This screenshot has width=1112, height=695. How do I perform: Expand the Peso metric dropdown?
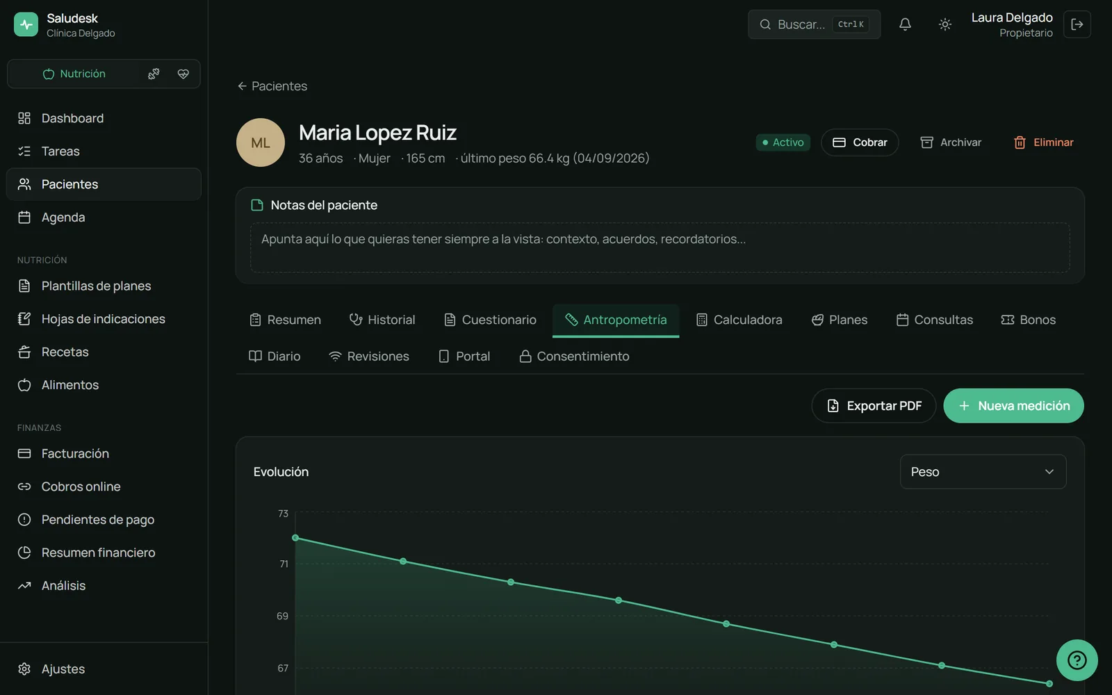pos(983,472)
